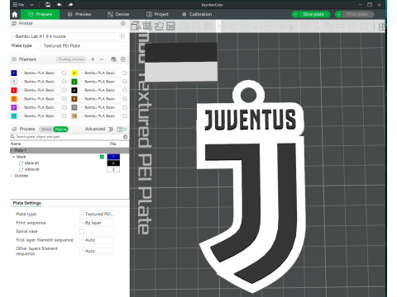Open First layer filament sequence dropdown
Viewport: 397px width, 297px height.
97,240
